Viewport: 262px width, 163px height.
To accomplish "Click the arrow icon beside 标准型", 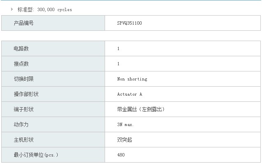I will pyautogui.click(x=12, y=9).
